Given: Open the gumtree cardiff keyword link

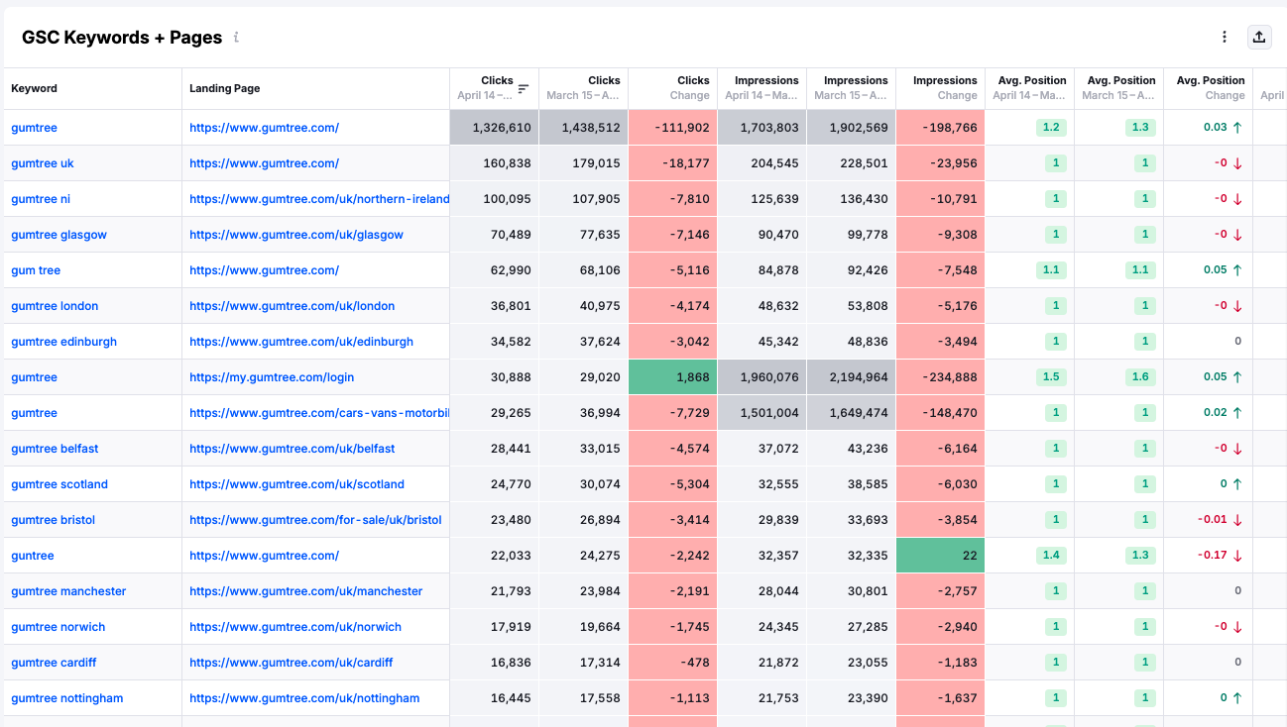Looking at the screenshot, I should click(x=54, y=663).
